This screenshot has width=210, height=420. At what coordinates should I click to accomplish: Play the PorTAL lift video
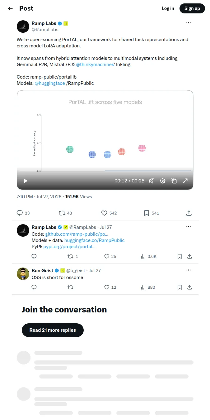coord(26,181)
